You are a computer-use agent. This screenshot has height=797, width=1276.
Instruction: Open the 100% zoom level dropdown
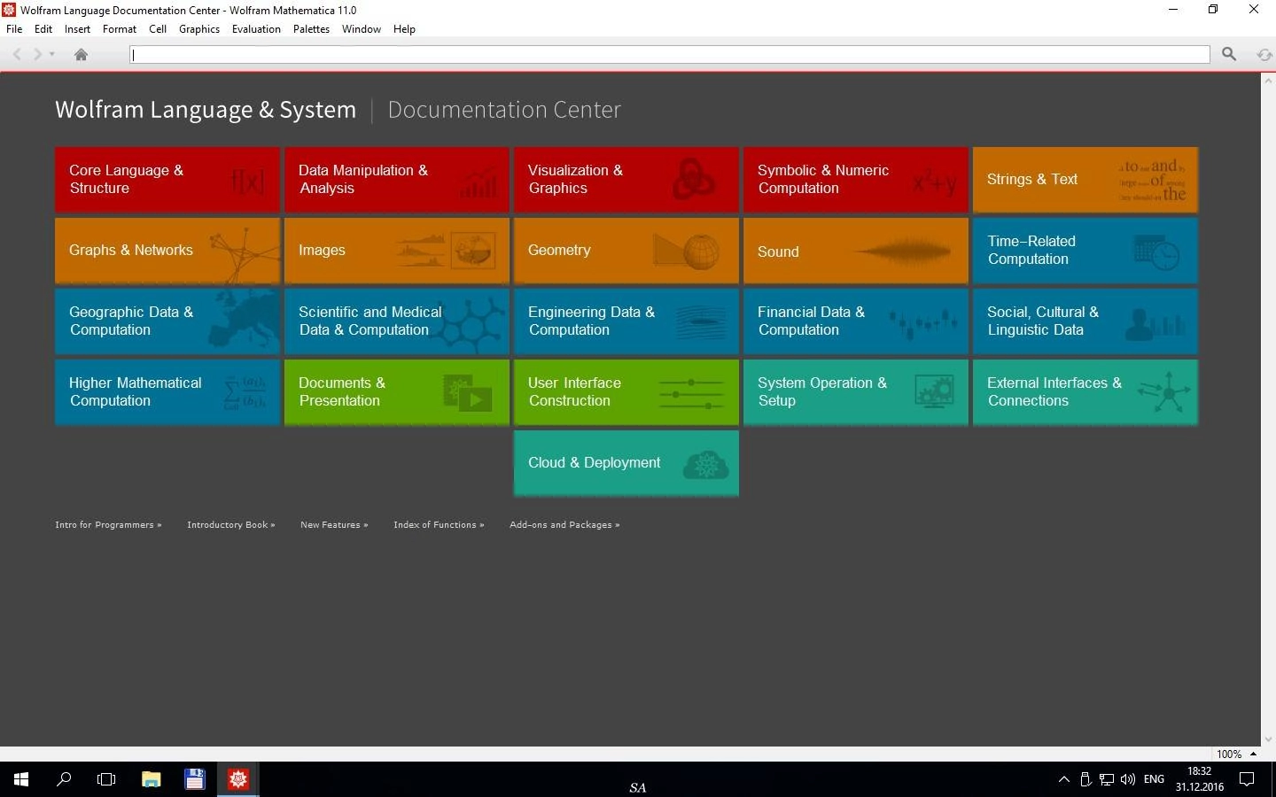tap(1237, 754)
